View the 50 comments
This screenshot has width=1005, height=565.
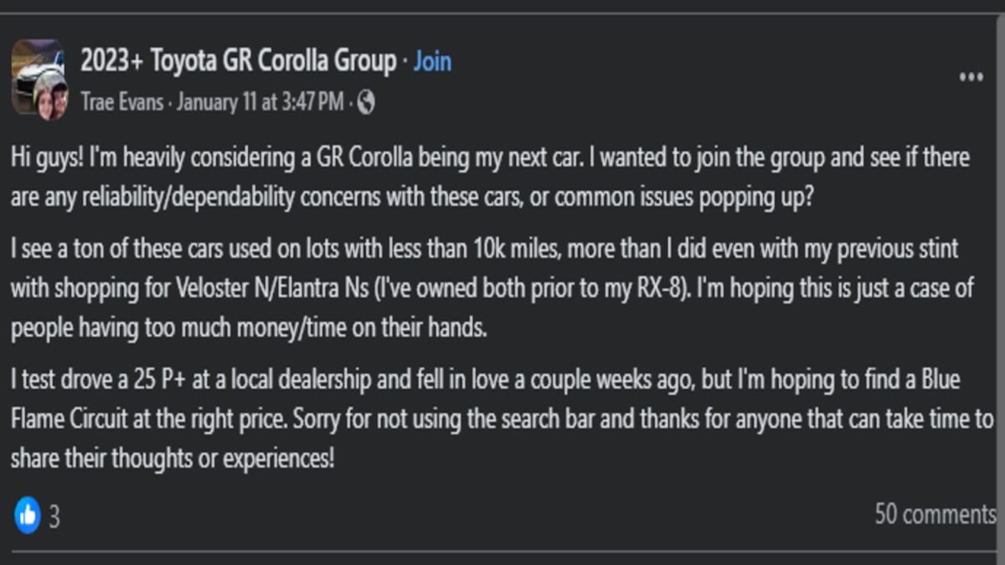coord(935,513)
